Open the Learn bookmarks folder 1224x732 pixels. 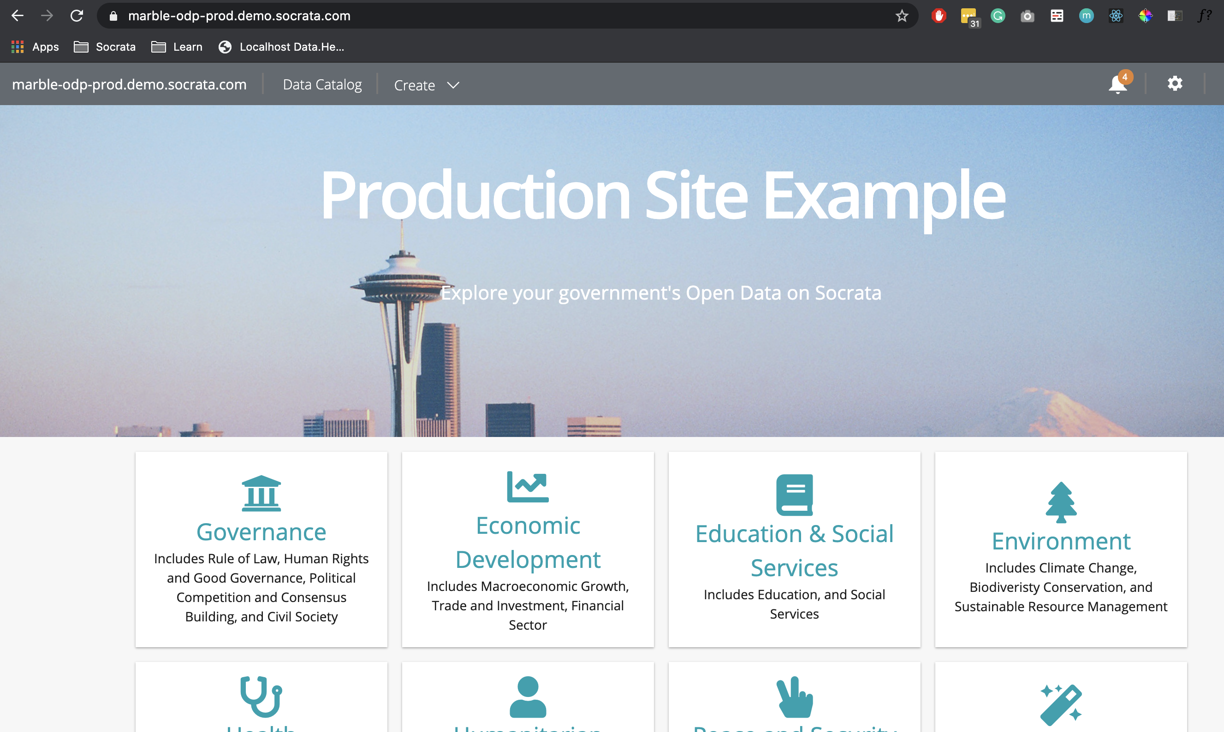[177, 47]
